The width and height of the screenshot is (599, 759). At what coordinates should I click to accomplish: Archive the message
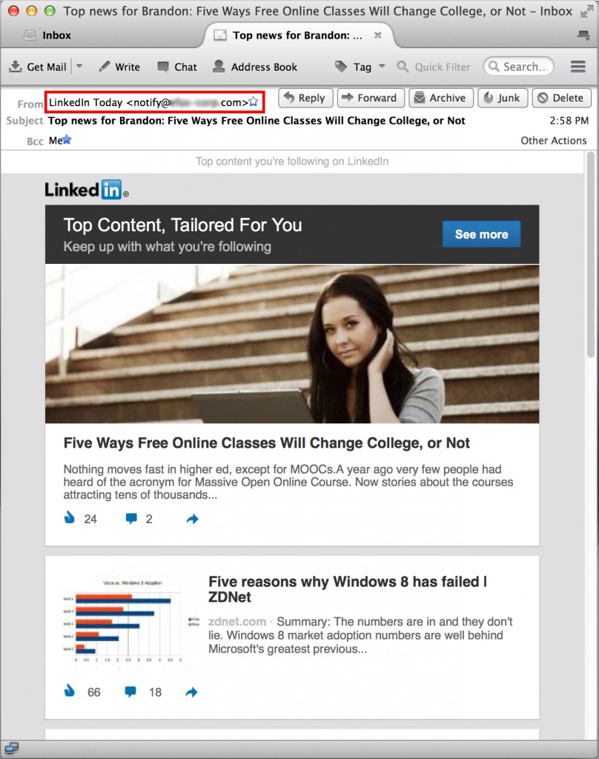coord(440,98)
